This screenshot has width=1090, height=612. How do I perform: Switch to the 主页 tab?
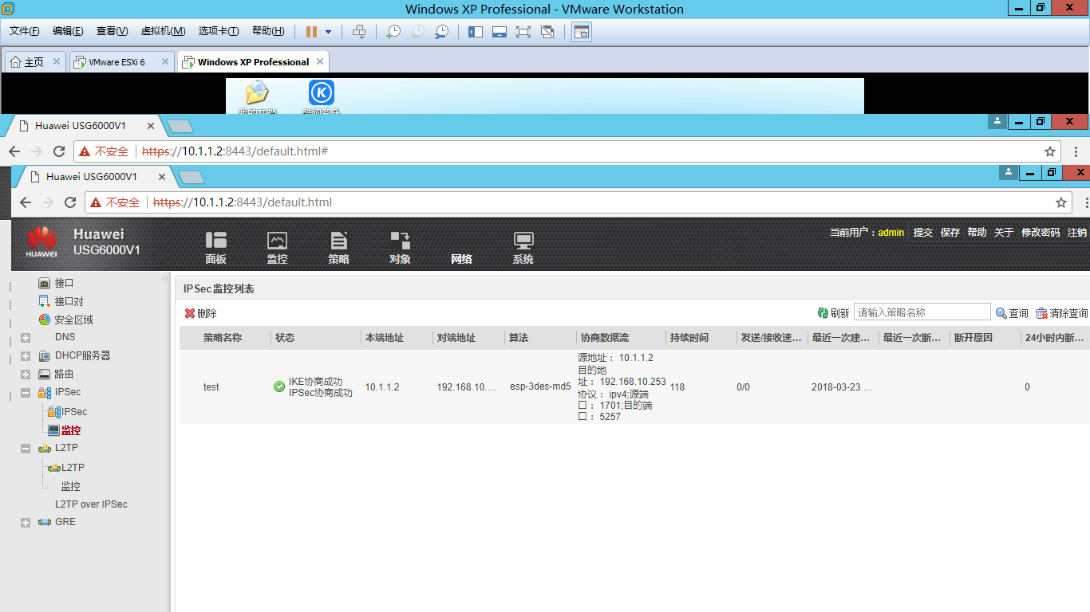(34, 62)
